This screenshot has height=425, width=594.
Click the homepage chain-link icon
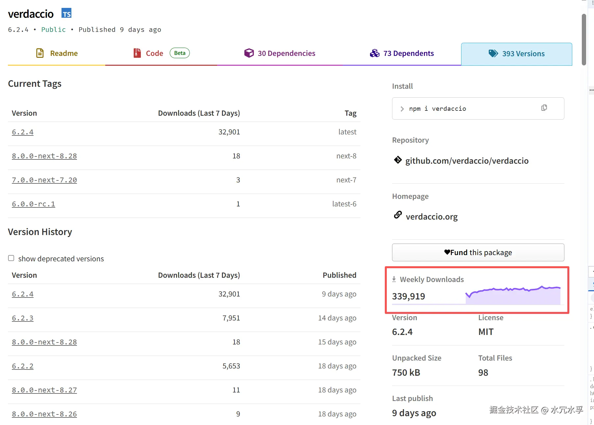[x=398, y=215]
